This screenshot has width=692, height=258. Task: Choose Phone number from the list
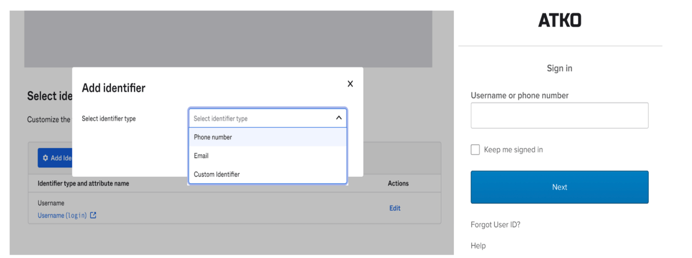coord(213,137)
